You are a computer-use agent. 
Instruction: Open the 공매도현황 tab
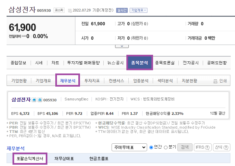(217, 63)
